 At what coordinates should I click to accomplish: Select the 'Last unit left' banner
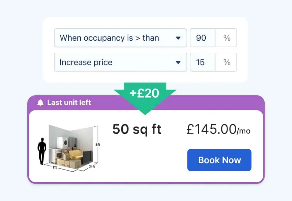pos(69,102)
